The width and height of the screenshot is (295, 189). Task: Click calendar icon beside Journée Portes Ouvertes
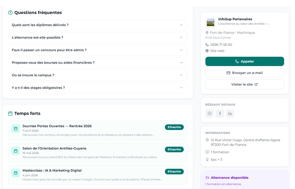16,129
